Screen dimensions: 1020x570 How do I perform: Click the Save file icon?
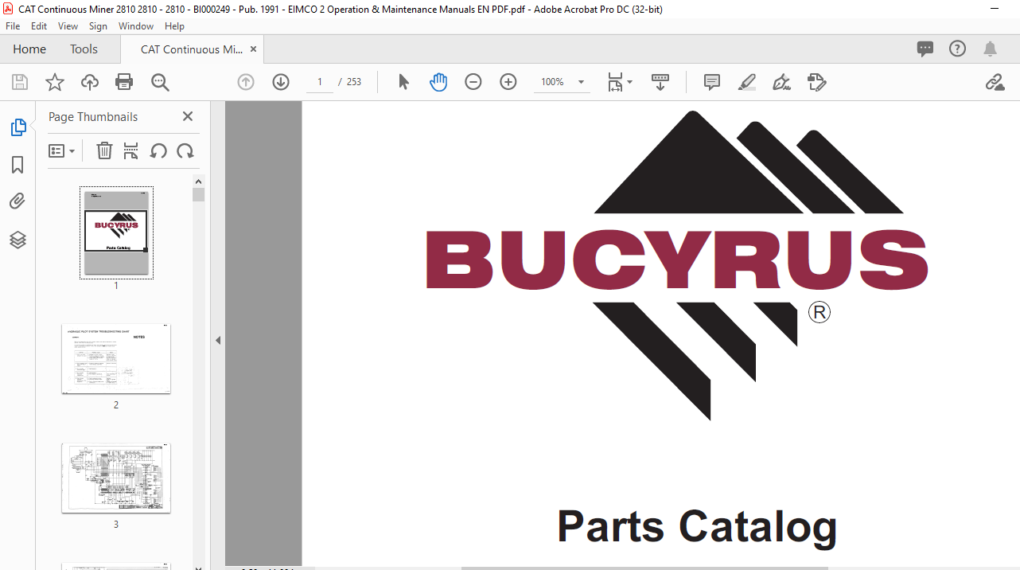coord(20,82)
